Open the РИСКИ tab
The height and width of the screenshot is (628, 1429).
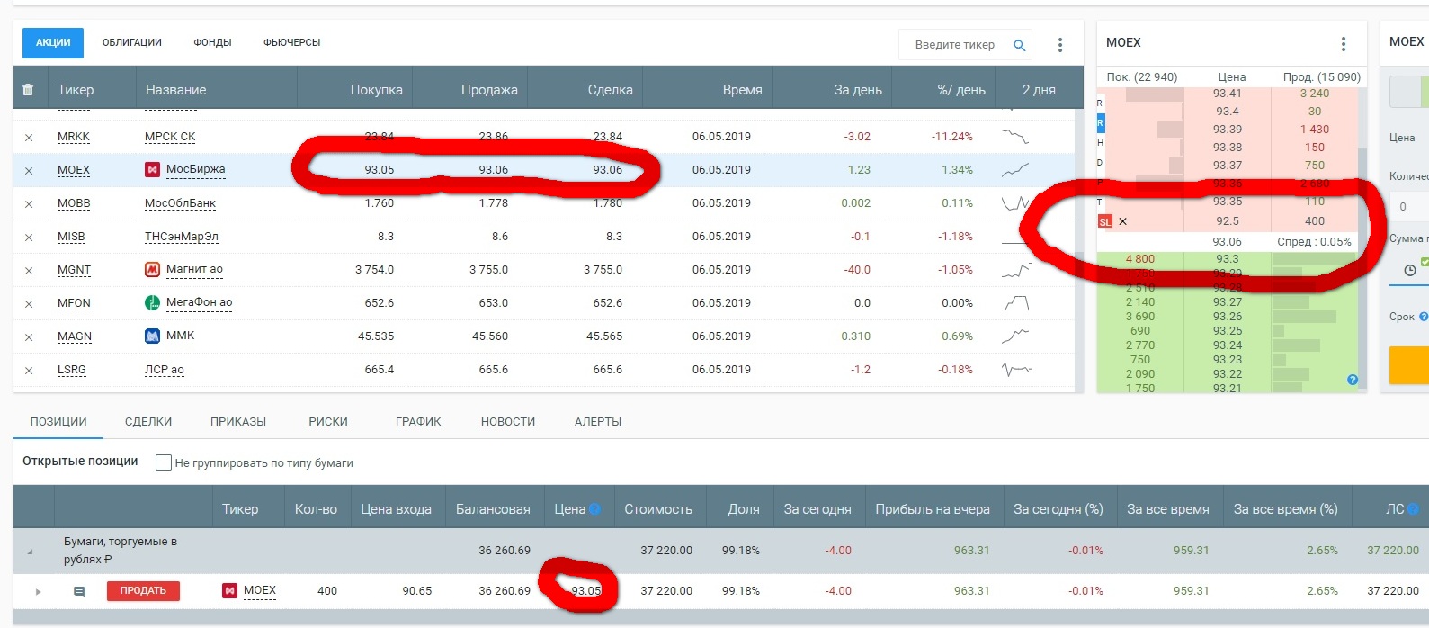pyautogui.click(x=328, y=422)
